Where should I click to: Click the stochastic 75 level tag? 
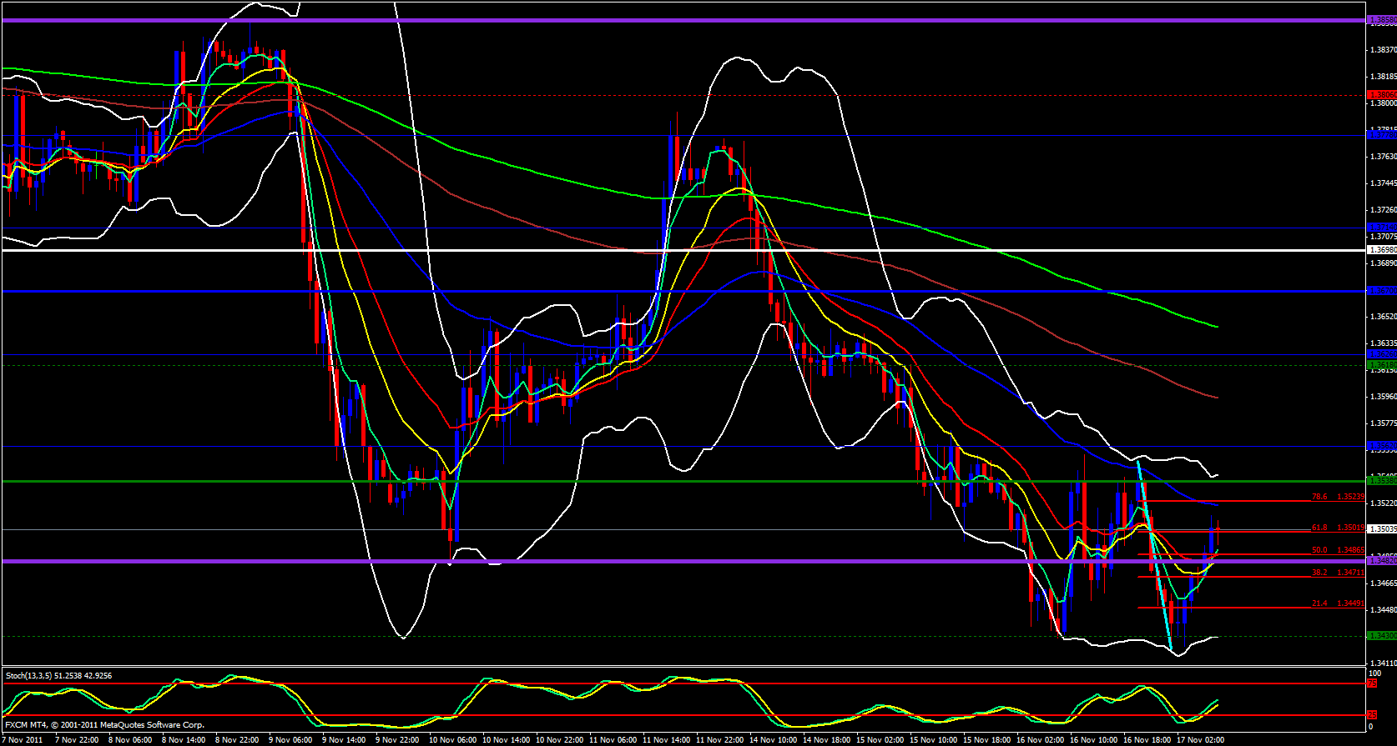click(1371, 683)
